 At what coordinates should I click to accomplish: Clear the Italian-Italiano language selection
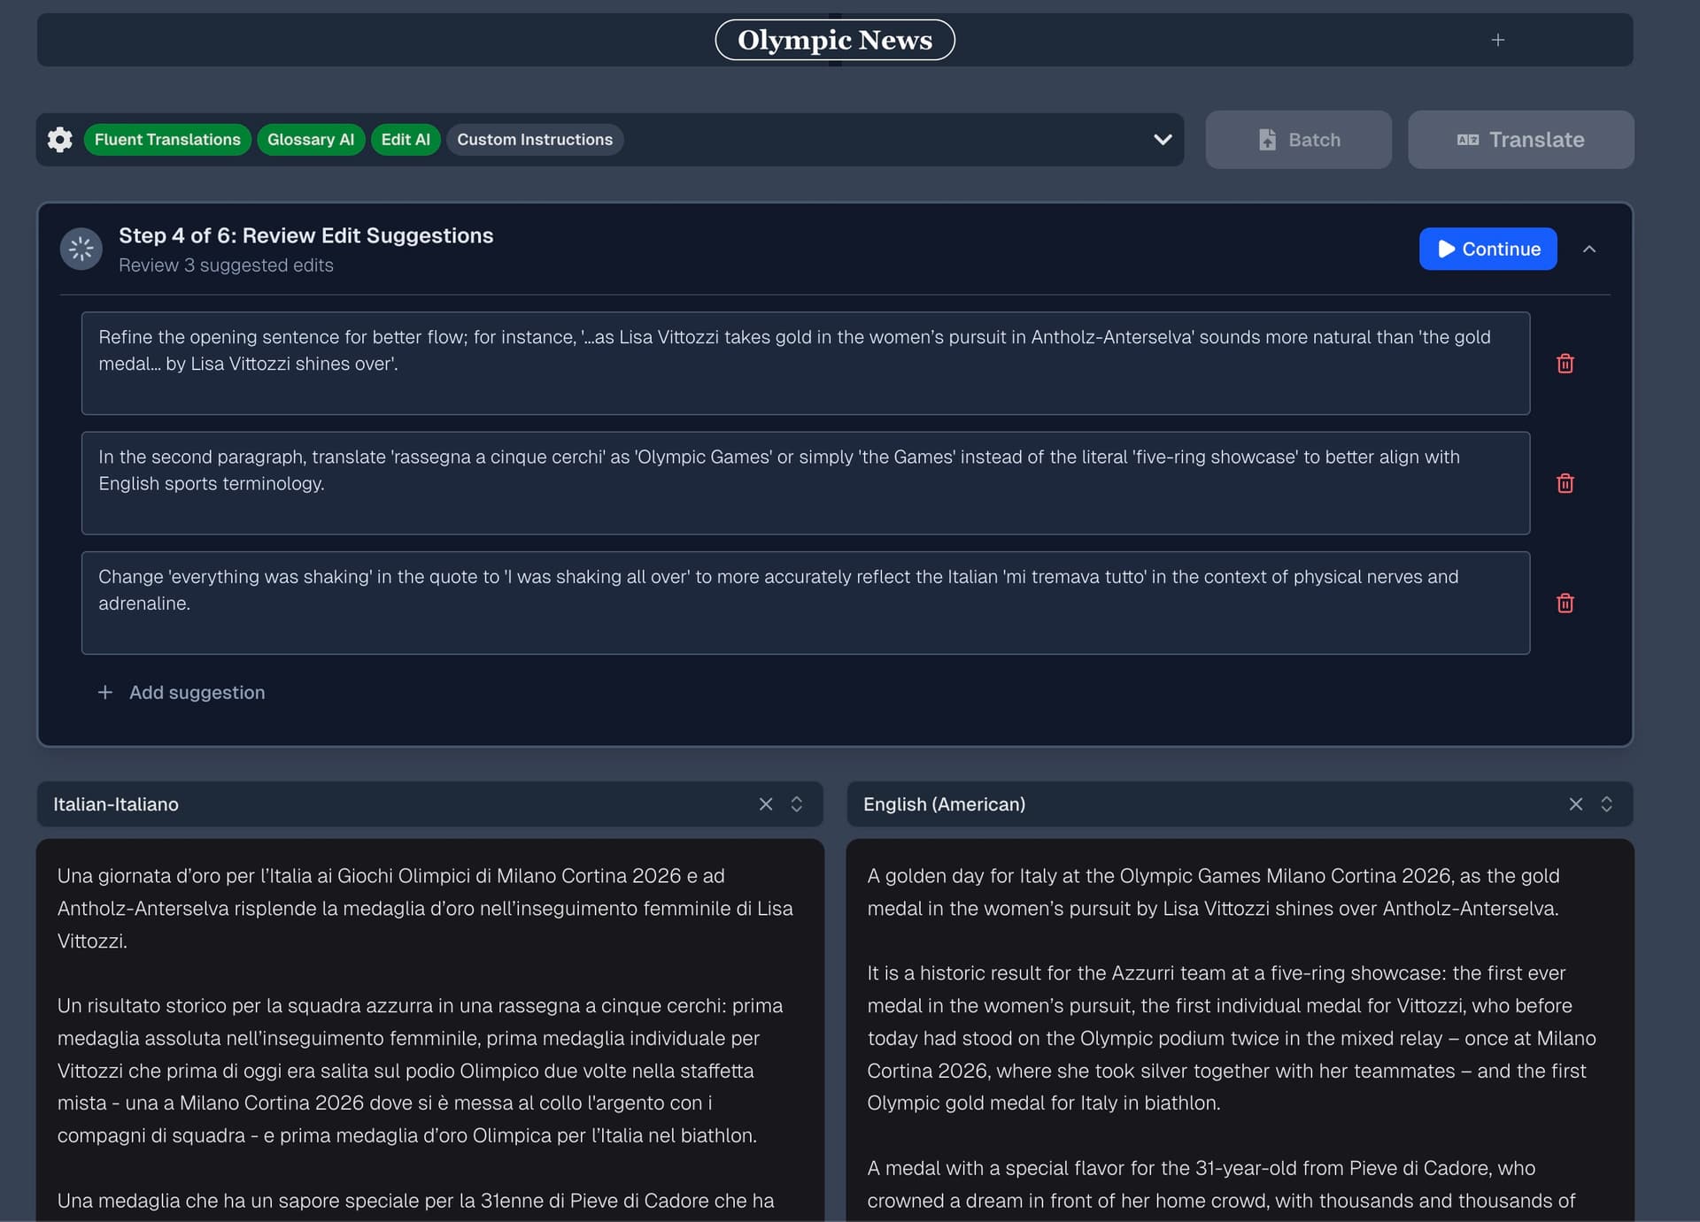tap(765, 804)
